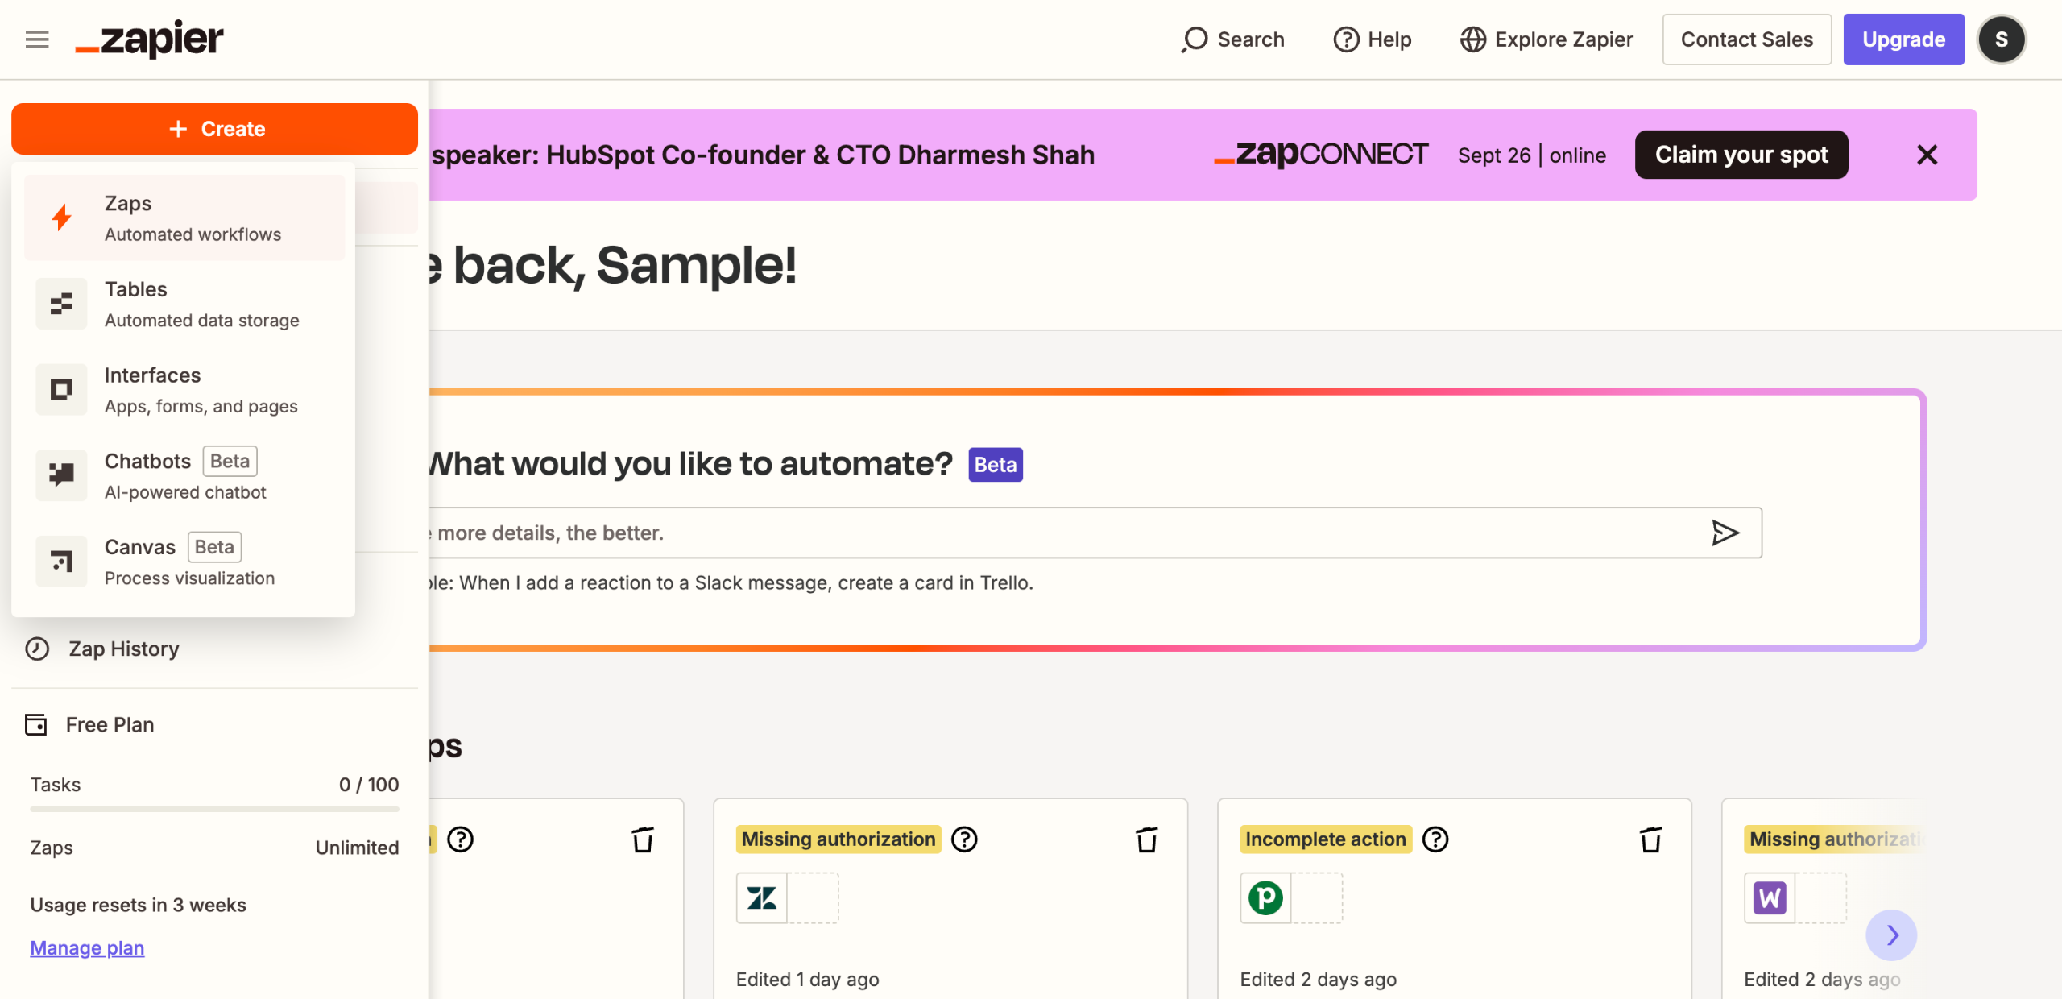Dismiss the ZapConnect promo banner
The width and height of the screenshot is (2062, 999).
(x=1927, y=155)
